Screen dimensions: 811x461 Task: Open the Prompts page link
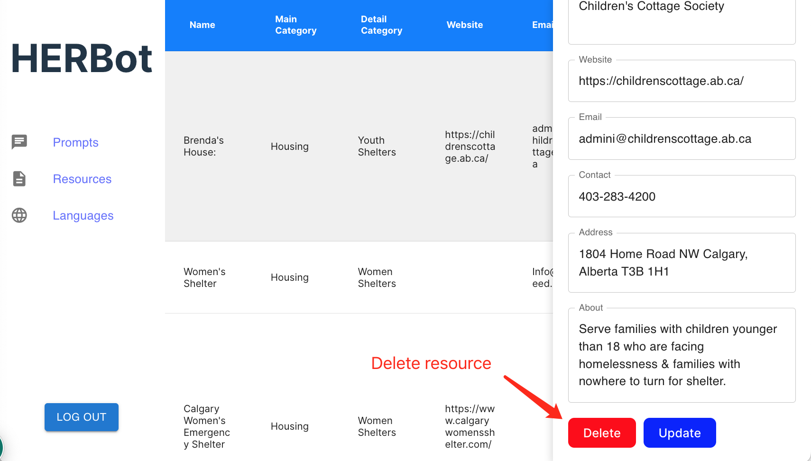click(x=75, y=142)
